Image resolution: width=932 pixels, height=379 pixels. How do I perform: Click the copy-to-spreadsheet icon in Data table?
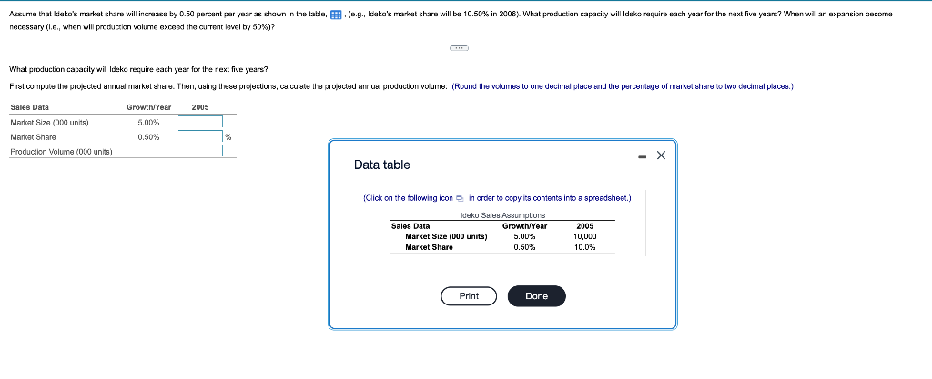[x=459, y=198]
